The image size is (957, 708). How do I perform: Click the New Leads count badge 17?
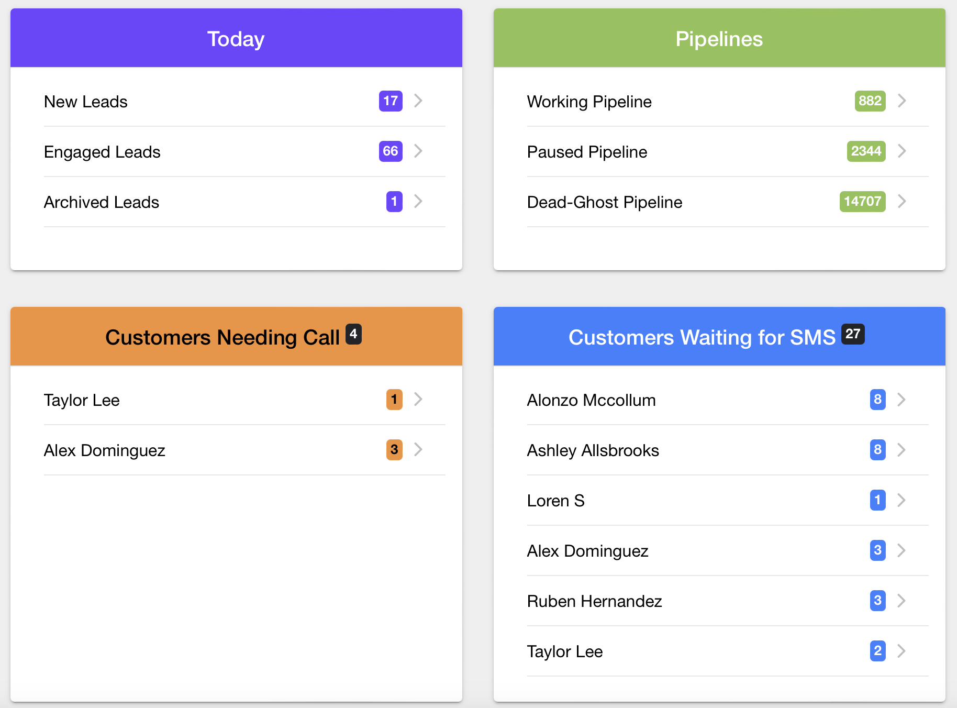(391, 101)
